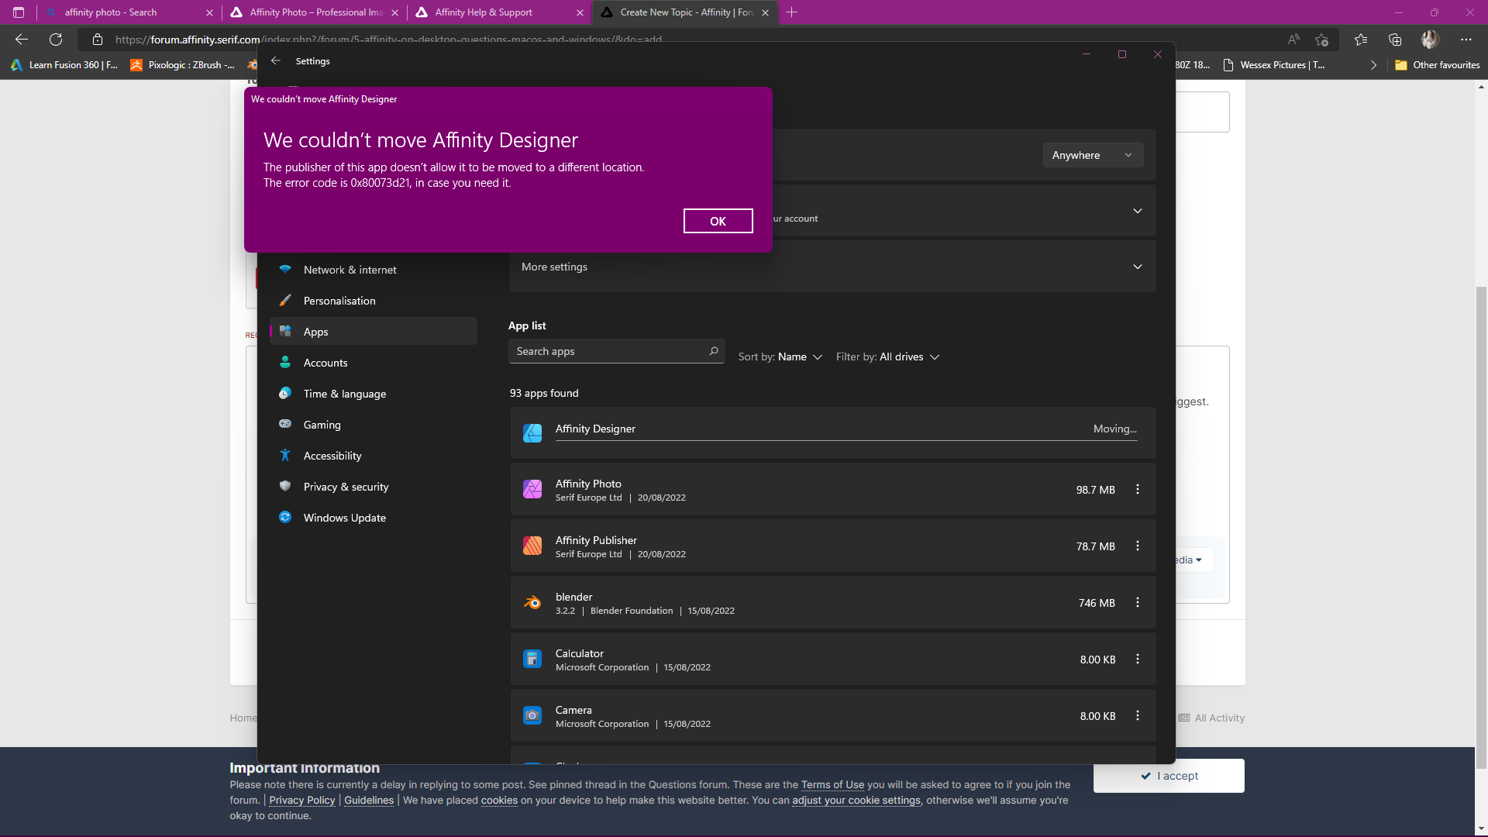Open more options for Camera
Viewport: 1488px width, 837px height.
pos(1137,716)
